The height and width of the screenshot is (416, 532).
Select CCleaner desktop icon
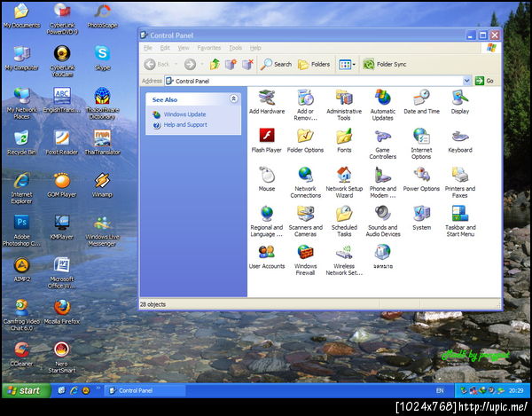pos(21,354)
